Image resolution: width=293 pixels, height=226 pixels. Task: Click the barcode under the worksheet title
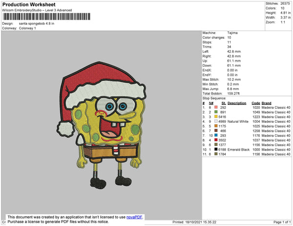click(x=46, y=17)
